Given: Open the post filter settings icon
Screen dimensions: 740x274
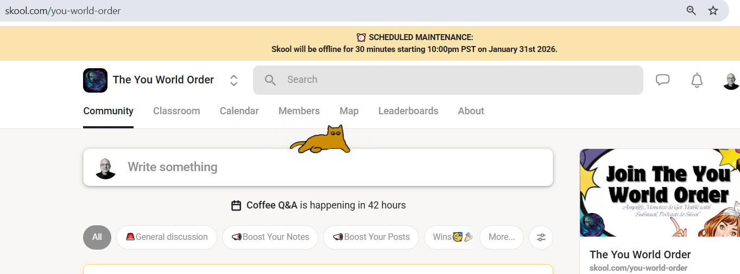Looking at the screenshot, I should (541, 237).
